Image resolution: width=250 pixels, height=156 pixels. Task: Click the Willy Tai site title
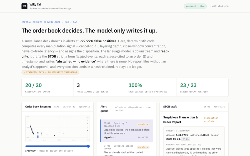click(35, 4)
